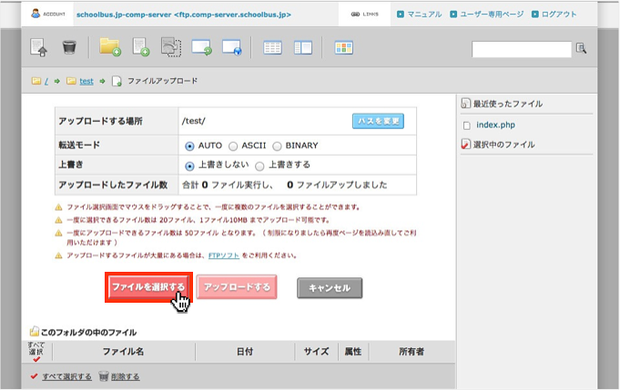Click the copy/move files toolbar icon

(x=171, y=47)
